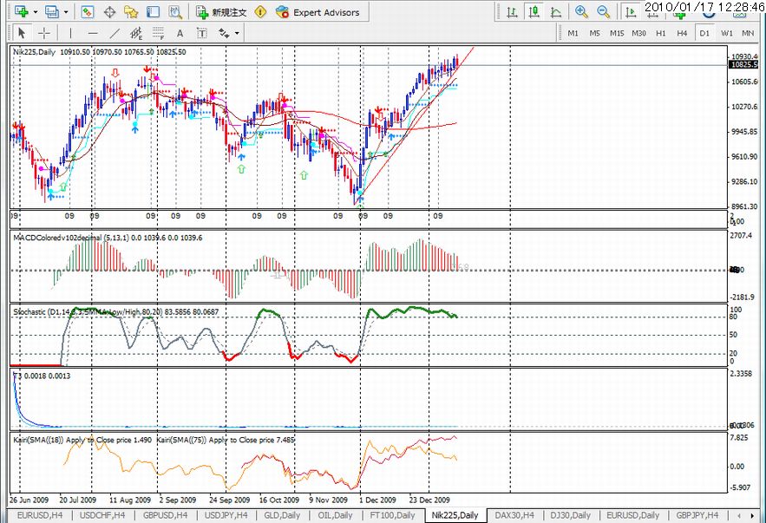766x523 pixels.
Task: Set timeframe to M5
Action: click(594, 33)
